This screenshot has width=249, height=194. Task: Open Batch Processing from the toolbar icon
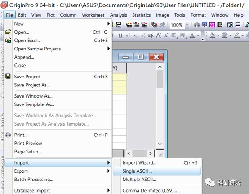[x=154, y=25]
